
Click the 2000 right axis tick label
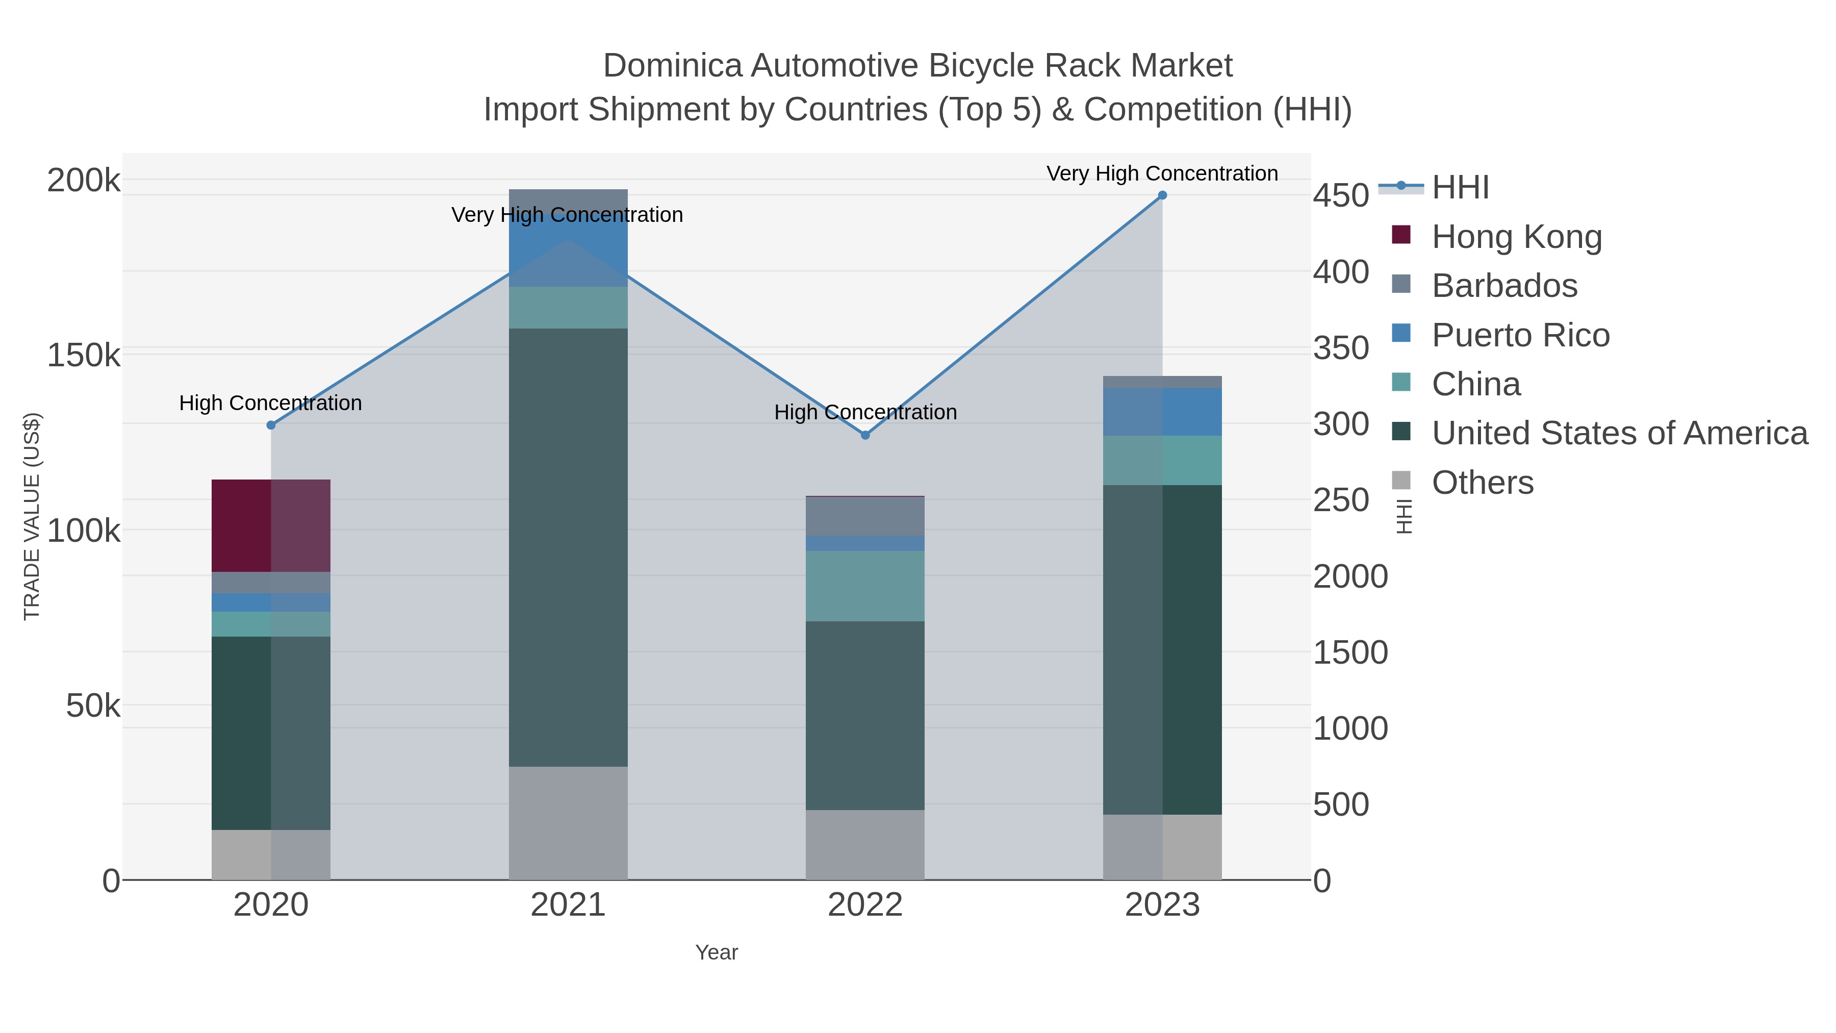[x=1350, y=576]
